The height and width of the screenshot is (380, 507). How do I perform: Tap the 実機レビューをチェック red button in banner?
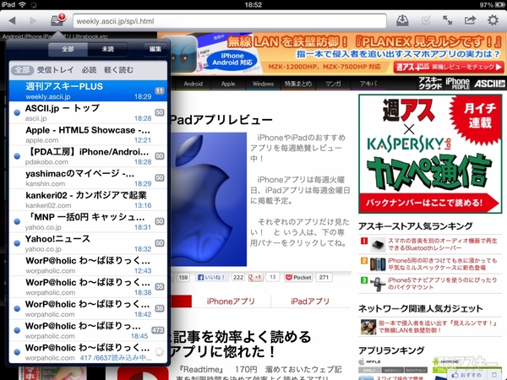click(449, 68)
